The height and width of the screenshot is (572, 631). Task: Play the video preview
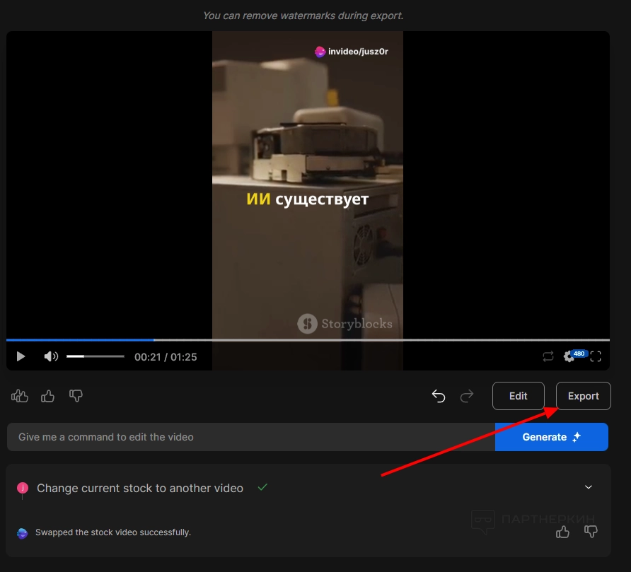pos(21,357)
